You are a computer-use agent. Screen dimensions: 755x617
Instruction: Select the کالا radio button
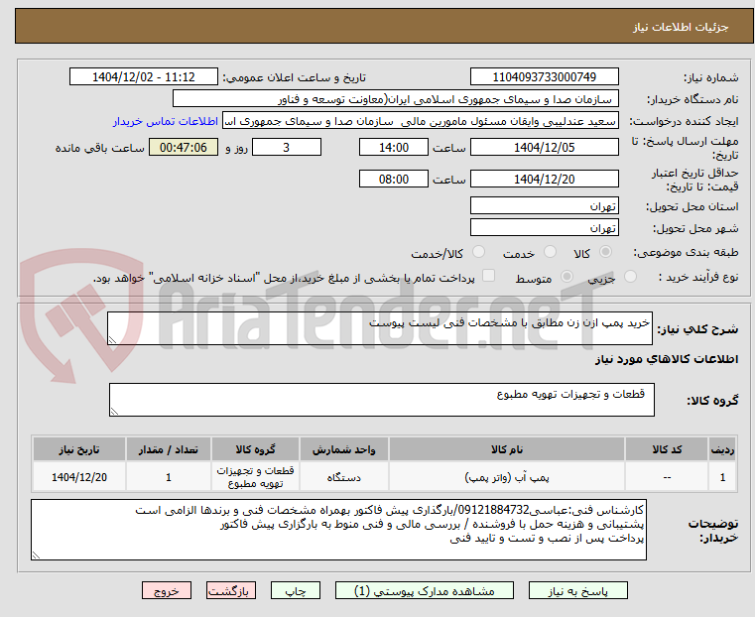tap(606, 252)
